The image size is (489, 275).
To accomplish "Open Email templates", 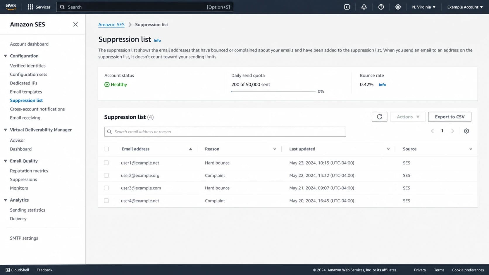I will tap(26, 92).
